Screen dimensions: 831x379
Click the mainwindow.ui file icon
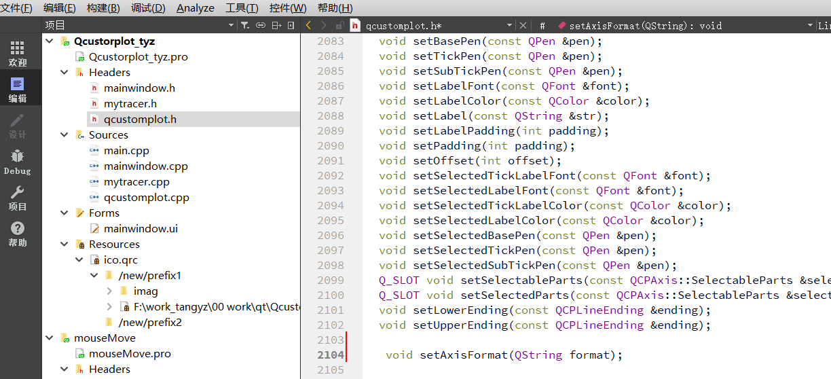(x=94, y=229)
